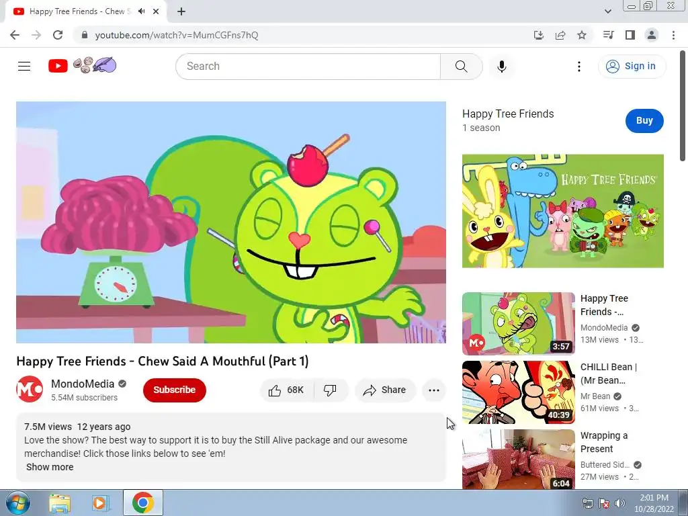The image size is (688, 516).
Task: Click MondoMedia channel avatar
Action: [30, 389]
